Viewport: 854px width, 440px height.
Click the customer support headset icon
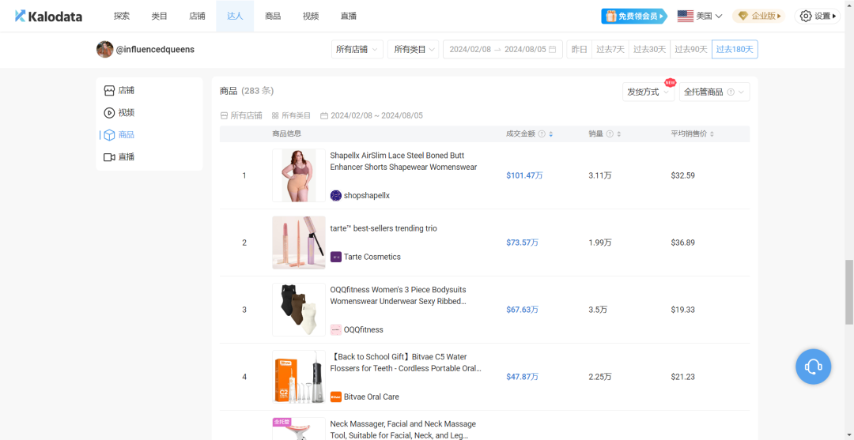pyautogui.click(x=813, y=367)
